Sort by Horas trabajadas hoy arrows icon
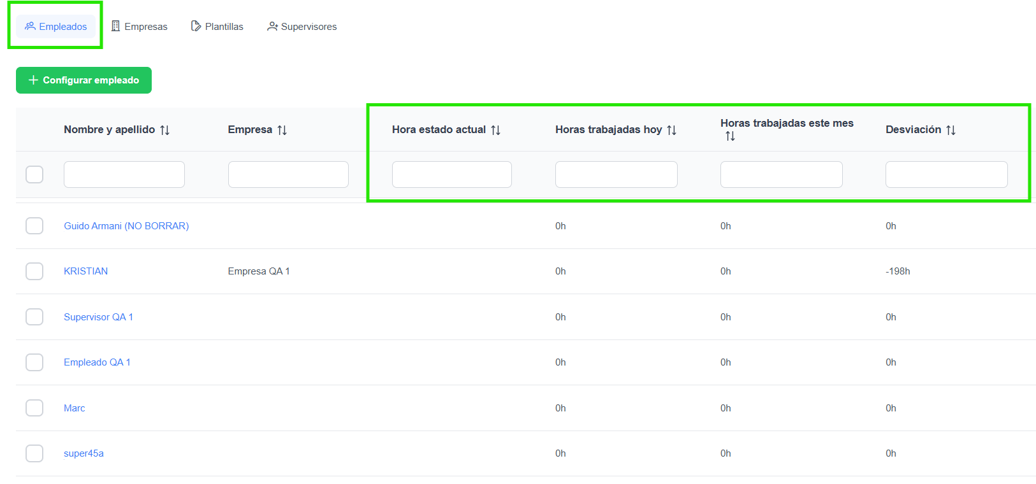This screenshot has width=1036, height=484. [x=672, y=130]
